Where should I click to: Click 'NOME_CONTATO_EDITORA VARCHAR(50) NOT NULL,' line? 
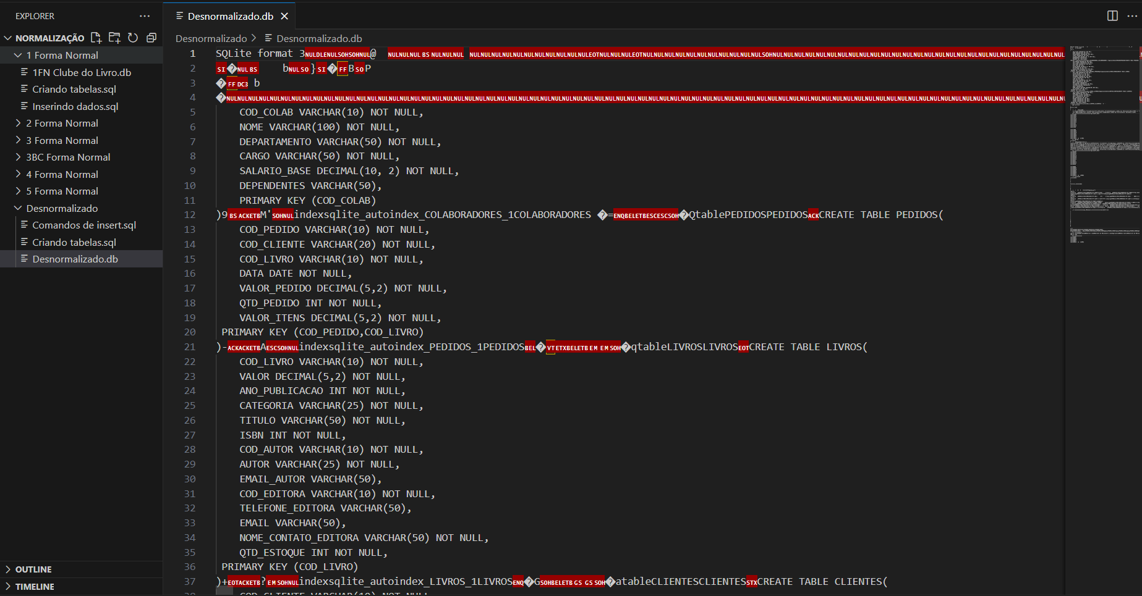pyautogui.click(x=364, y=538)
